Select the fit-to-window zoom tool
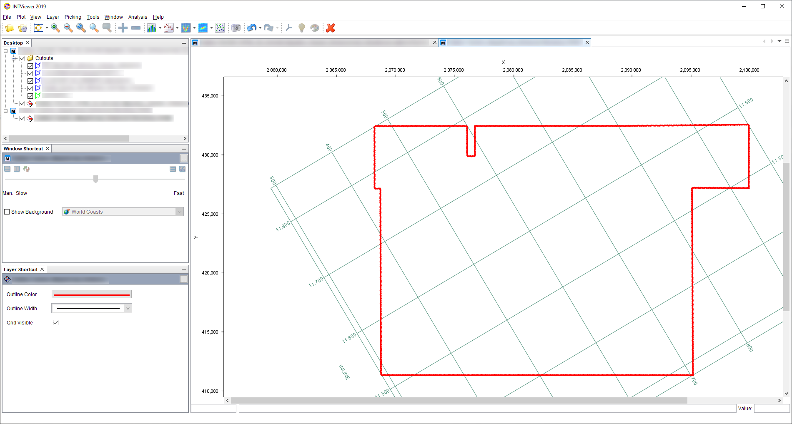The width and height of the screenshot is (792, 424). click(x=38, y=28)
